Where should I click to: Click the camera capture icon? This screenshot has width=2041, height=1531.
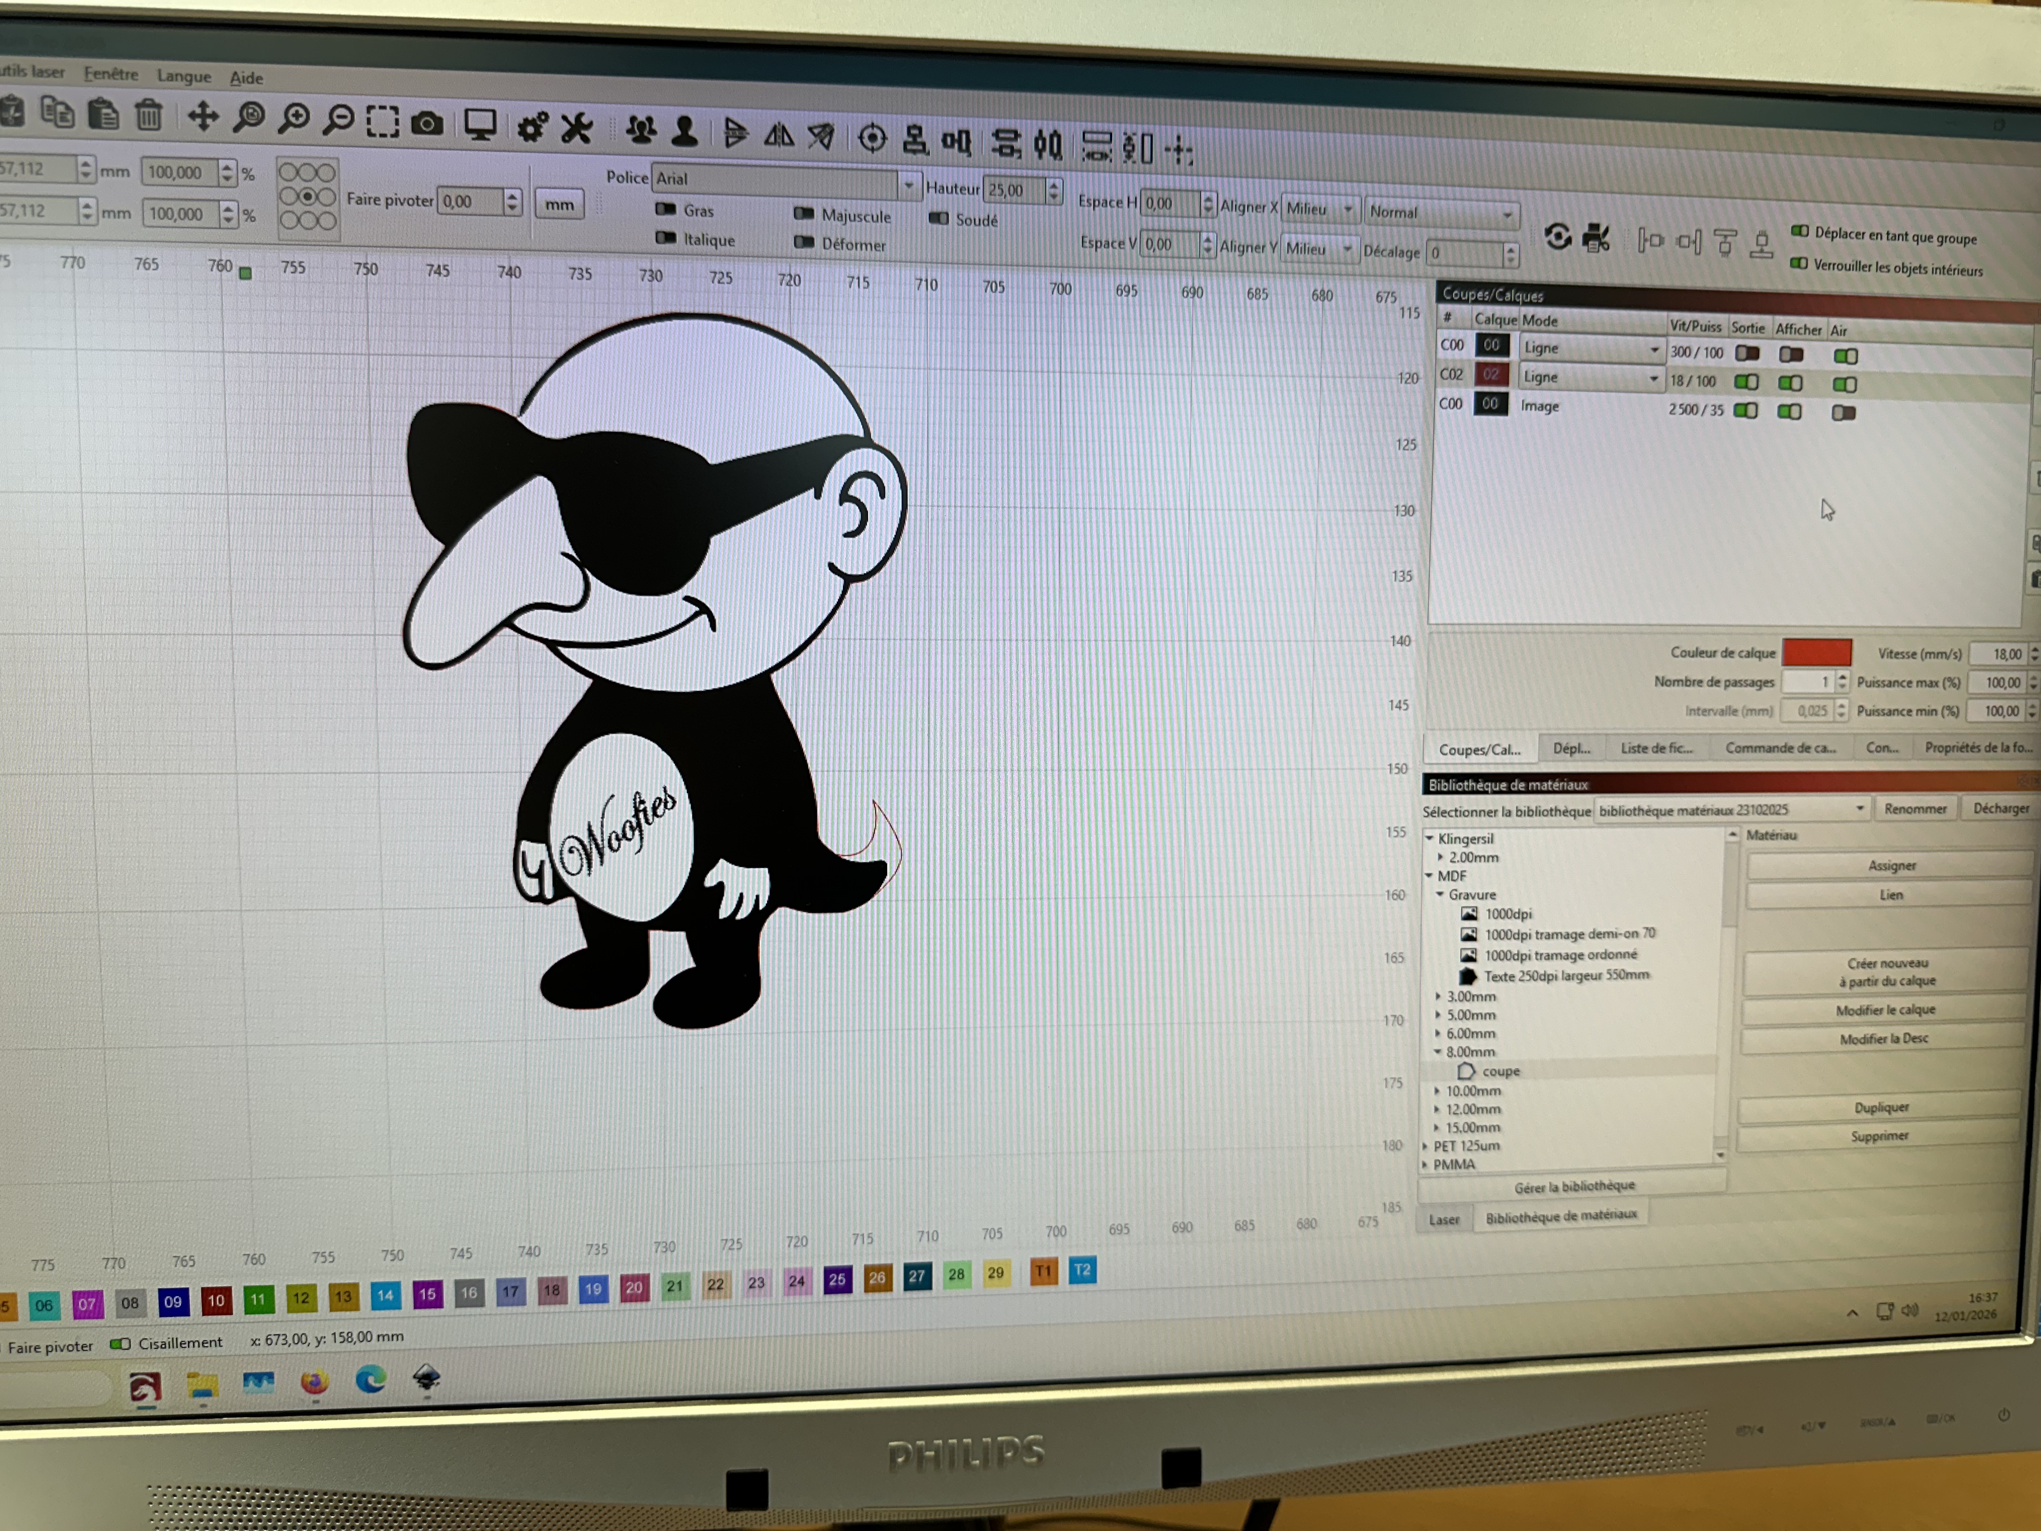[426, 124]
